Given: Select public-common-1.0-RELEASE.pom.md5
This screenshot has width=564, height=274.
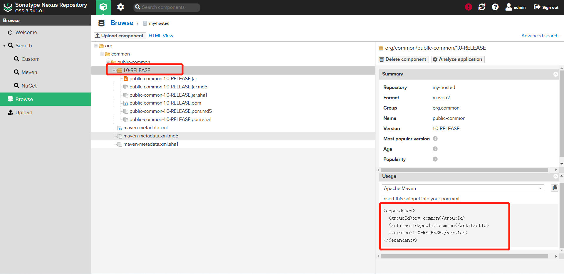Looking at the screenshot, I should pos(171,111).
